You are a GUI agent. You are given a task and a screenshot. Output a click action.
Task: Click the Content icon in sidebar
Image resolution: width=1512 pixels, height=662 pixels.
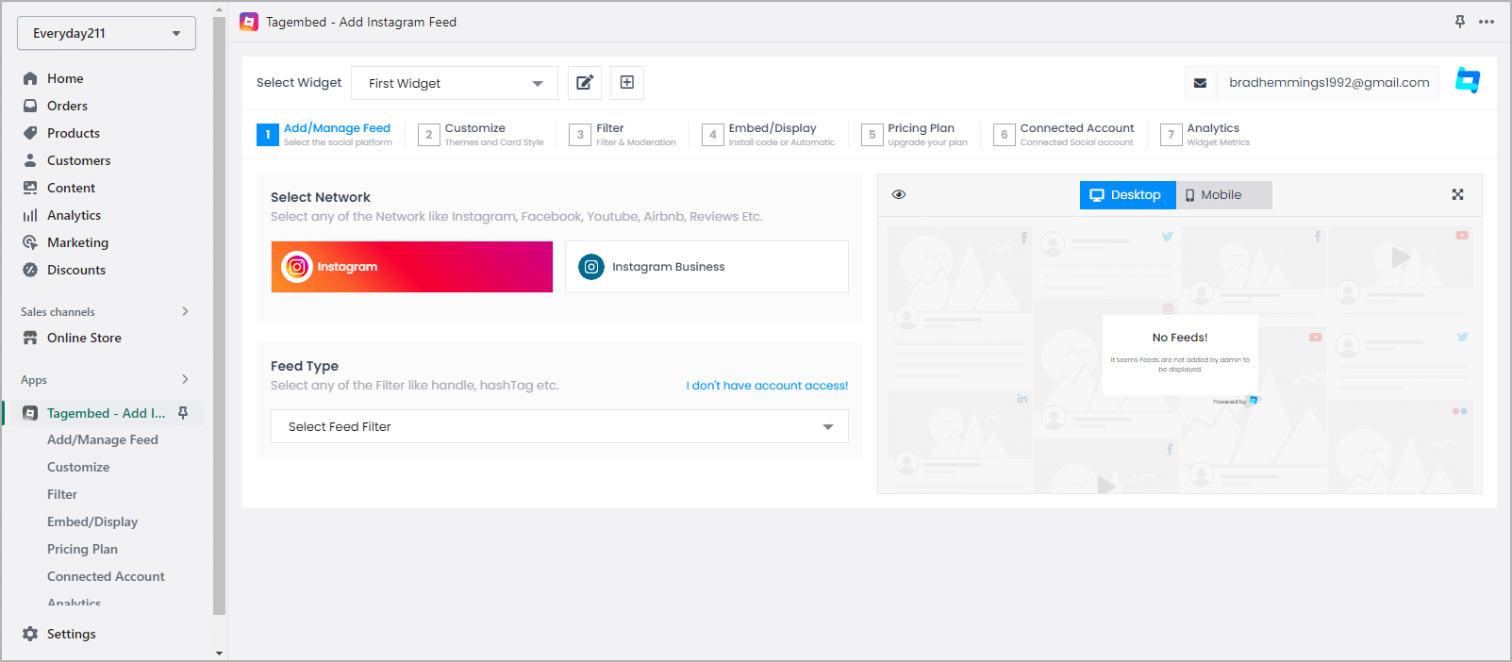(30, 188)
